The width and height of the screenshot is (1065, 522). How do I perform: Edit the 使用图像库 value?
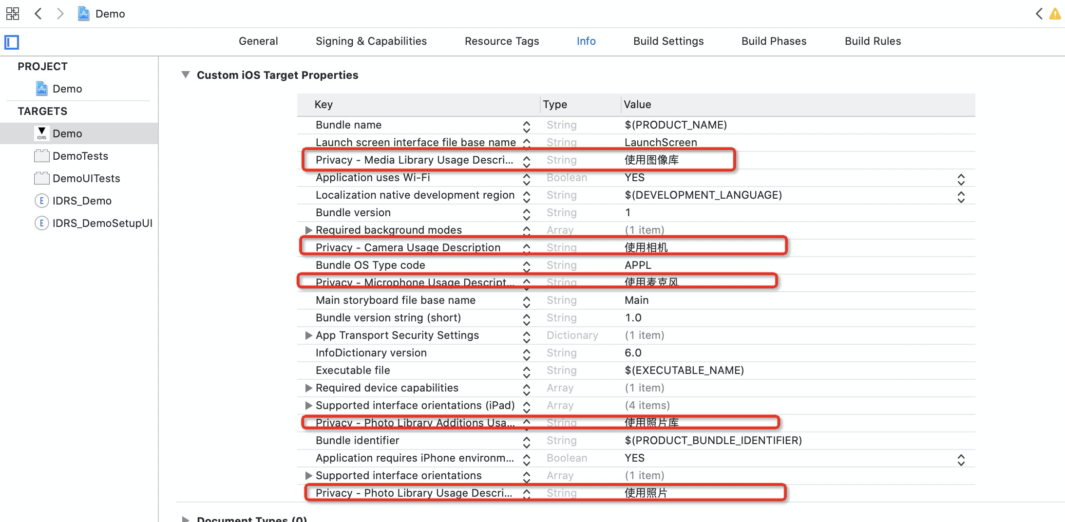(651, 160)
